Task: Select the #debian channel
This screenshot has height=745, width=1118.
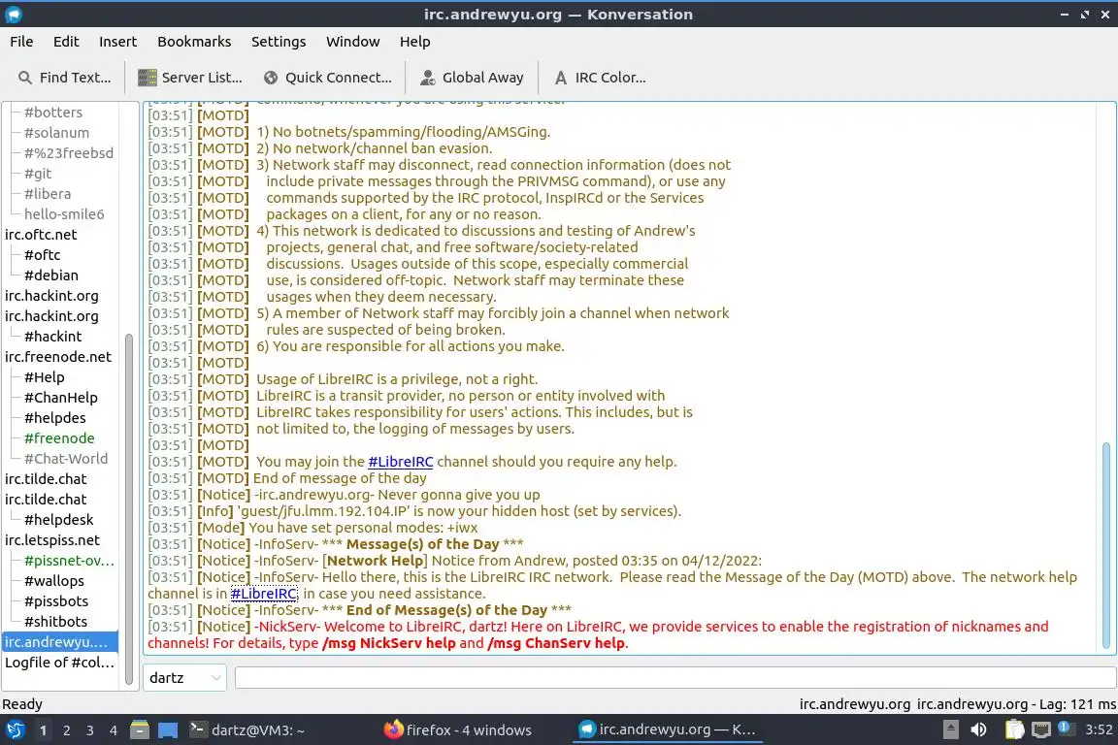Action: (51, 275)
